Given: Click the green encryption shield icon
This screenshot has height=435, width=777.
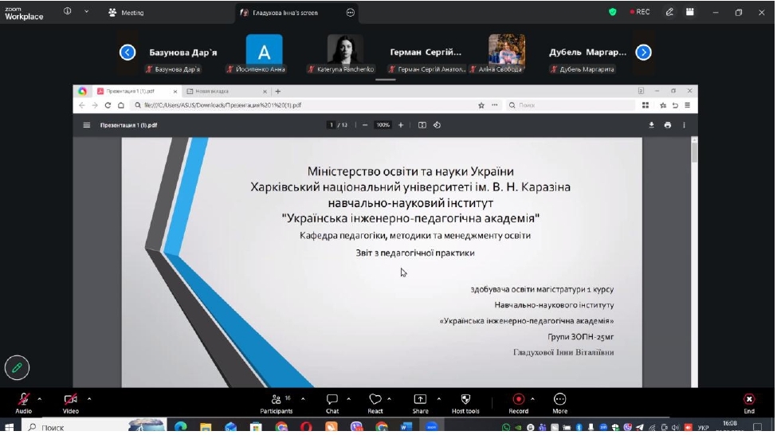Looking at the screenshot, I should [613, 12].
